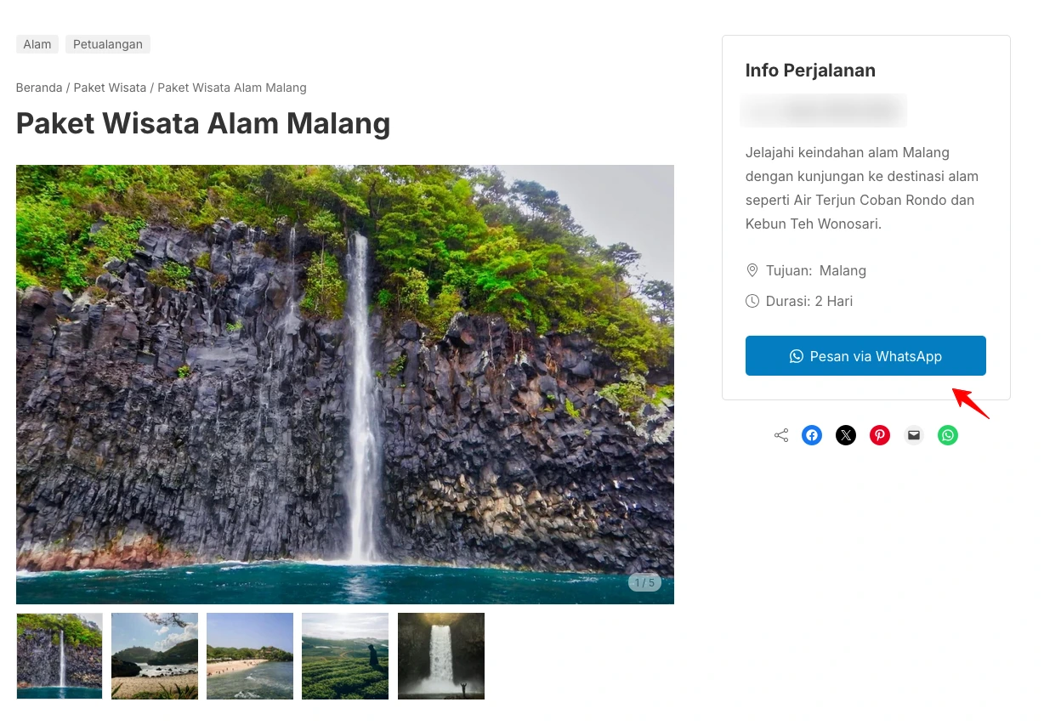Share the page on Facebook

point(811,434)
